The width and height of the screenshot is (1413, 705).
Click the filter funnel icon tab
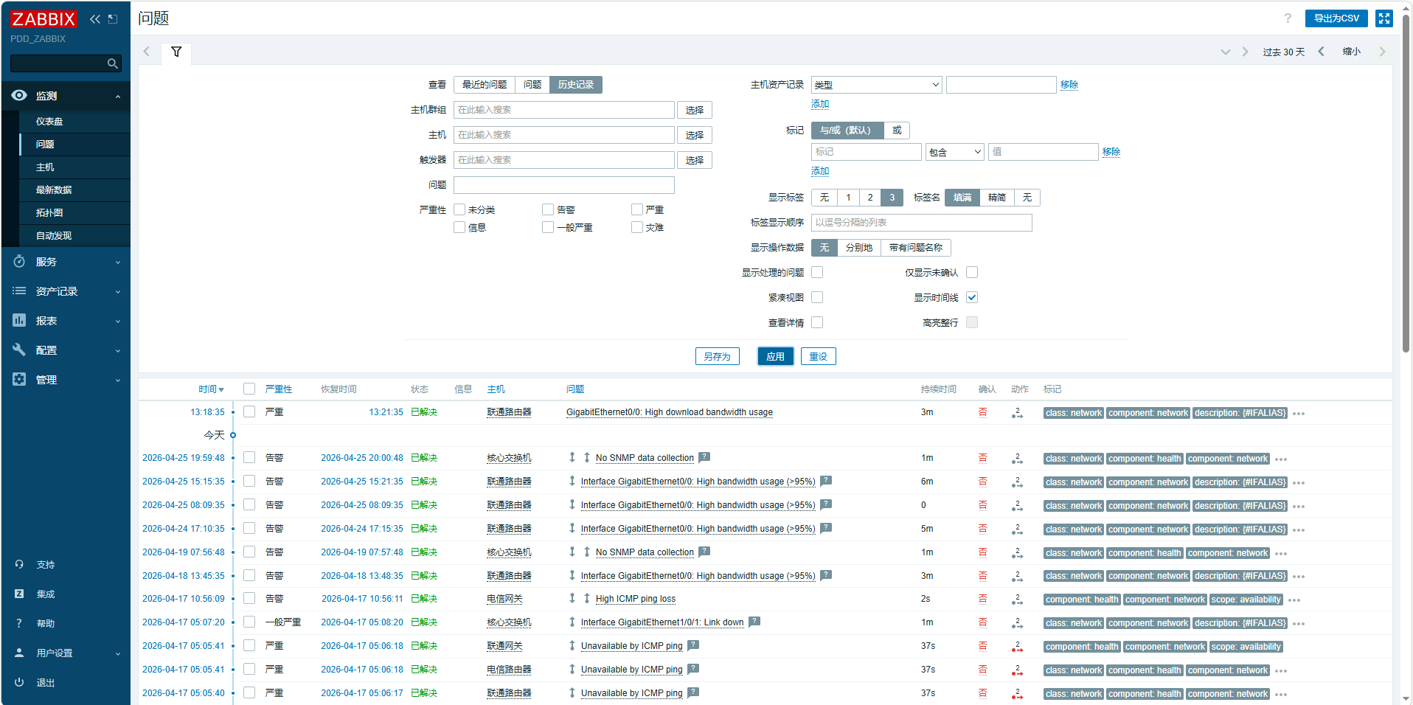tap(176, 52)
